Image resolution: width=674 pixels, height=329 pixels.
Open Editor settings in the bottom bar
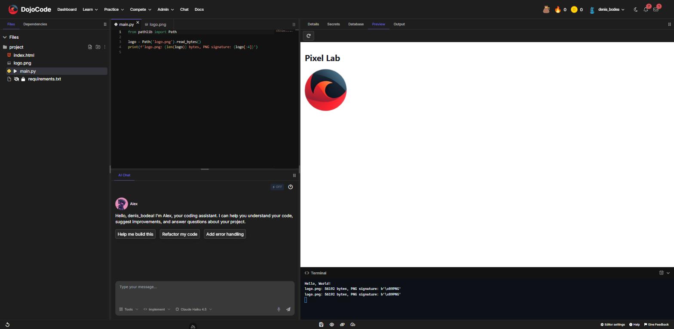click(613, 325)
